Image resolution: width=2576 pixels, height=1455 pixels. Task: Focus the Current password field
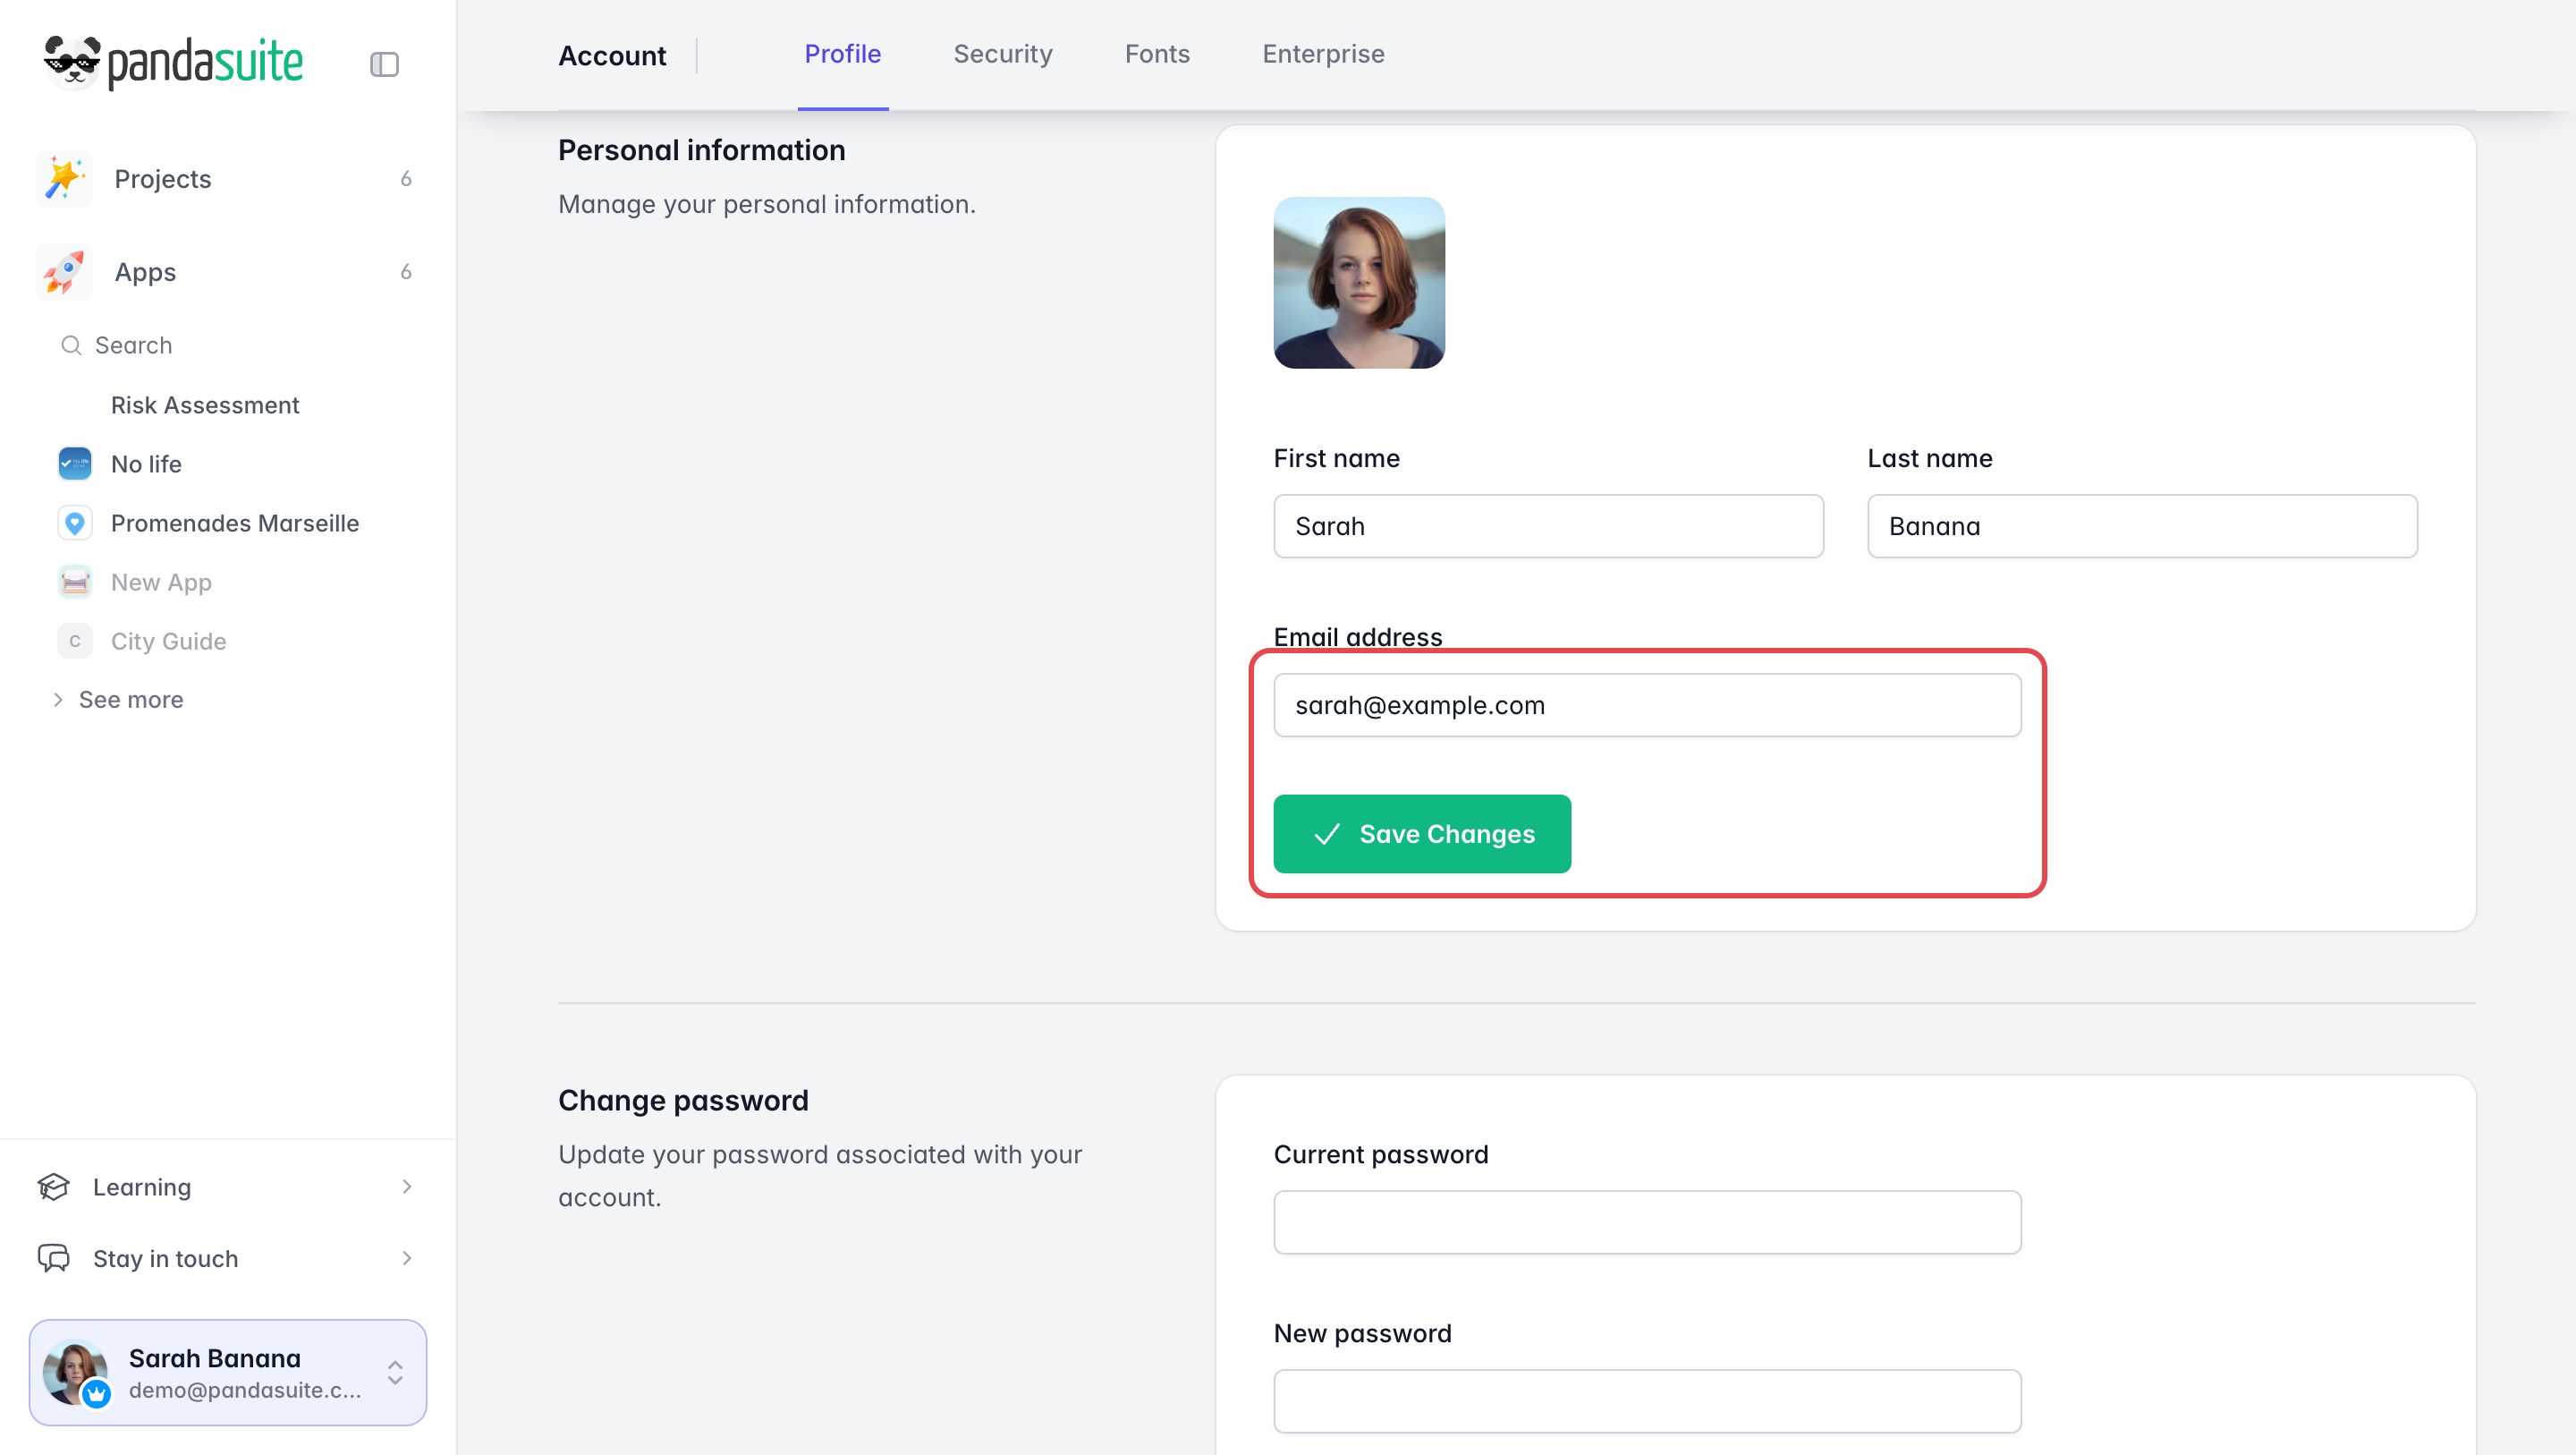1647,1221
